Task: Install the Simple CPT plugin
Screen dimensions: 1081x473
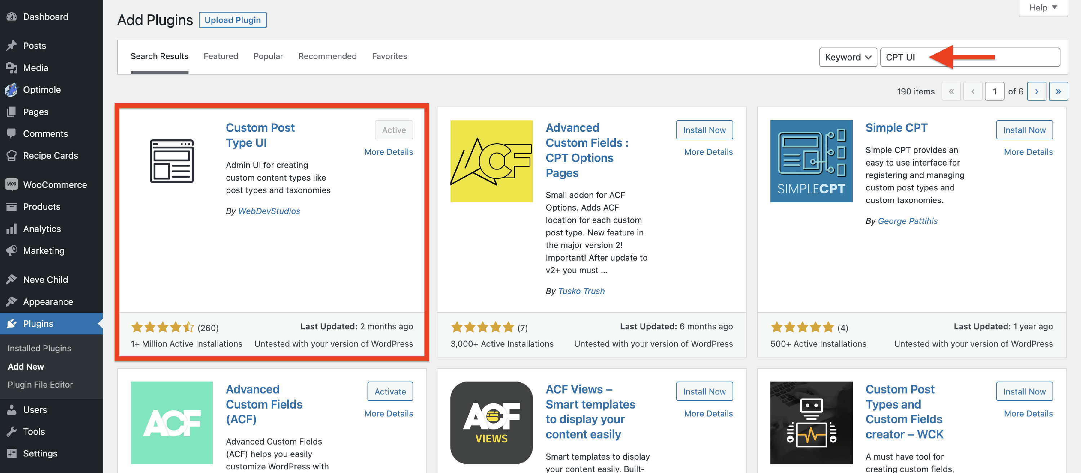Action: click(1024, 130)
